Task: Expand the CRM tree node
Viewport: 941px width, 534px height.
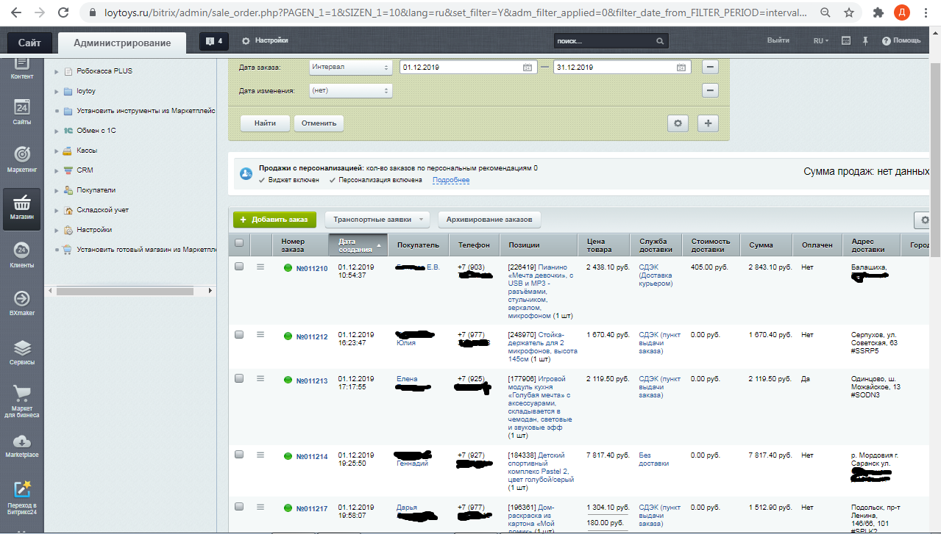Action: [x=57, y=170]
